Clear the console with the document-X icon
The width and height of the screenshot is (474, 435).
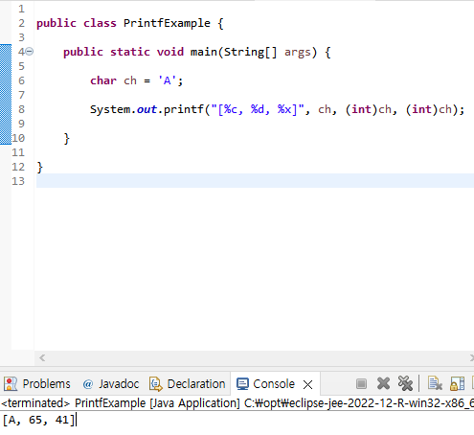(x=435, y=383)
